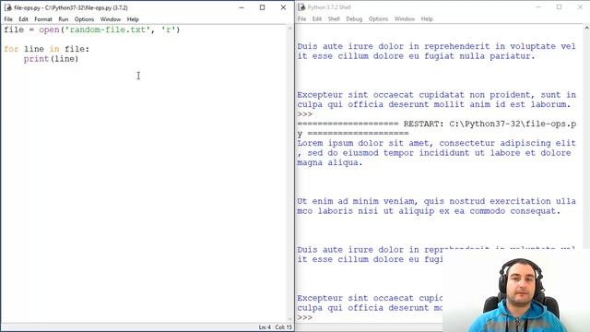This screenshot has width=590, height=332.
Task: Click scroll-up arrow in editor scrollbar
Action: point(290,29)
